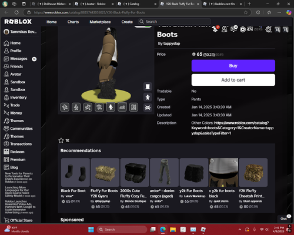This screenshot has width=294, height=235.
Task: Open the friends icon in Roblox header
Action: click(x=225, y=29)
